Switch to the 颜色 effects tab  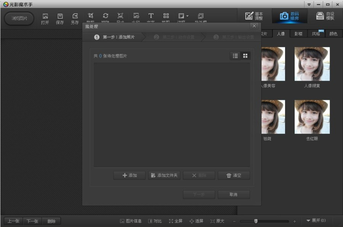coord(334,33)
